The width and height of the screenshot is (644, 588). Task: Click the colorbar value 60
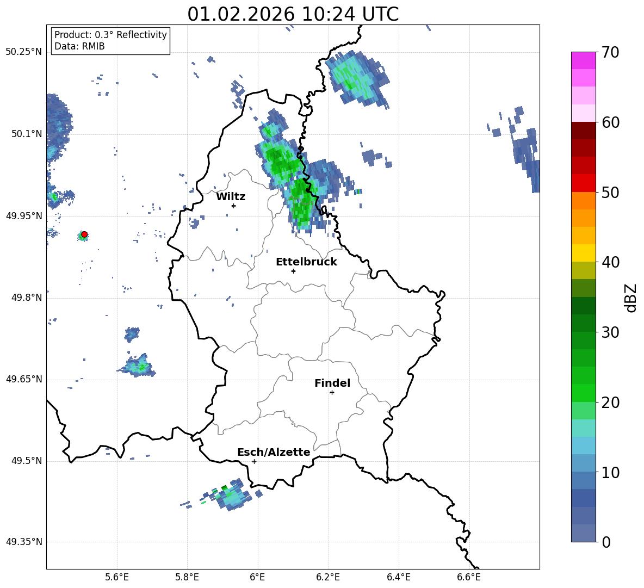[610, 122]
